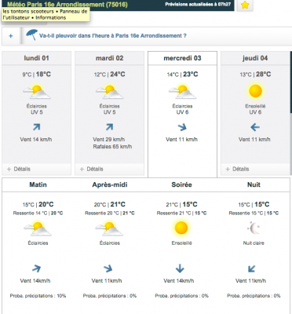Click lundi 01 partly cloudy weather icon
Viewport: 292px width, 314px height.
point(37,92)
